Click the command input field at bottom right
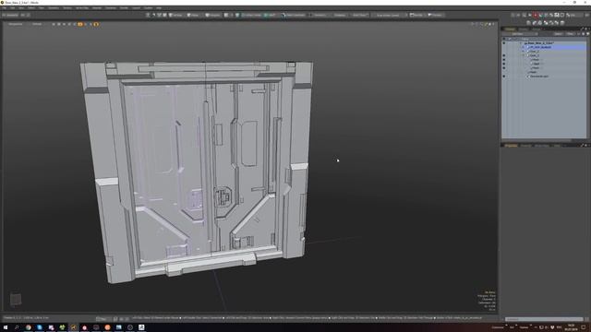Screen dimensions: 591x332 544,319
